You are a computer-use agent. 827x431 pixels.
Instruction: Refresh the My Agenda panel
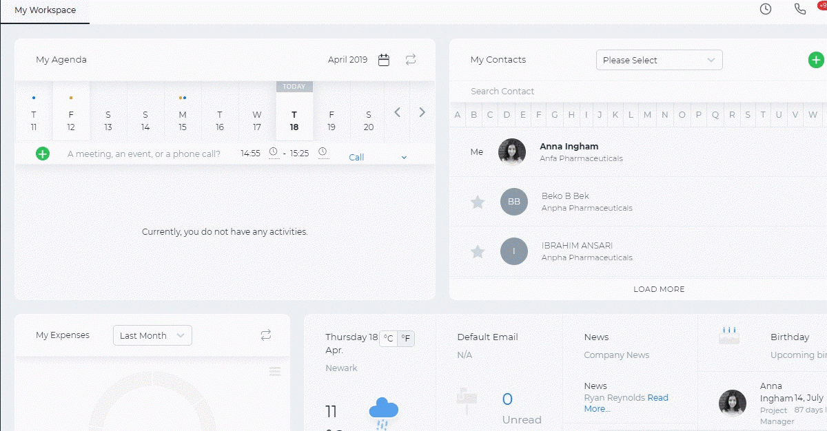click(411, 60)
